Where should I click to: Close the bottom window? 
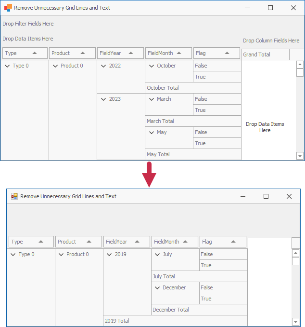tap(289, 196)
